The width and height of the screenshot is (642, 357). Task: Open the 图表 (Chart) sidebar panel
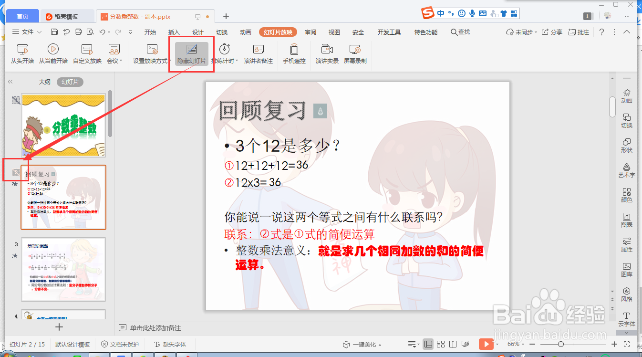626,220
